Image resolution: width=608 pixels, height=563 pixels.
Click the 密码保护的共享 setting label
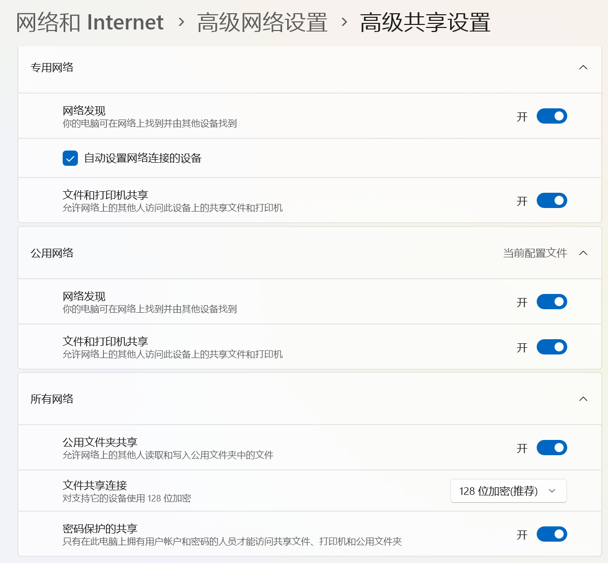100,529
